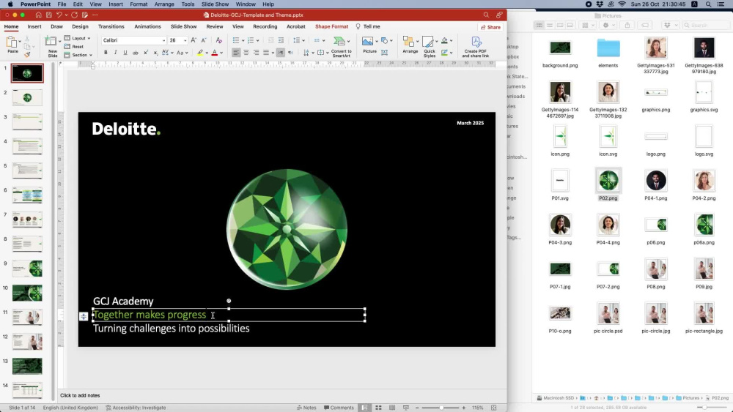733x412 pixels.
Task: Click the Format Painter brush icon
Action: point(27,55)
